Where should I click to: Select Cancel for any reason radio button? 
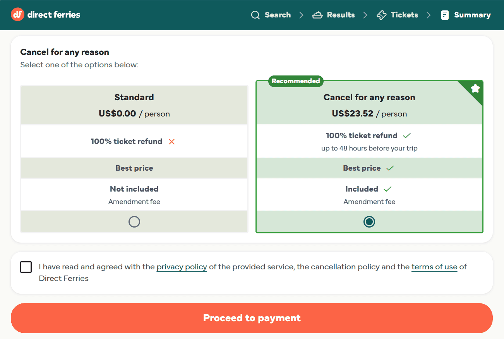369,222
